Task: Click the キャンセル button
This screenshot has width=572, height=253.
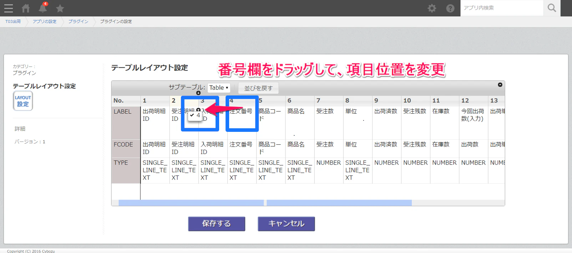Action: click(286, 224)
